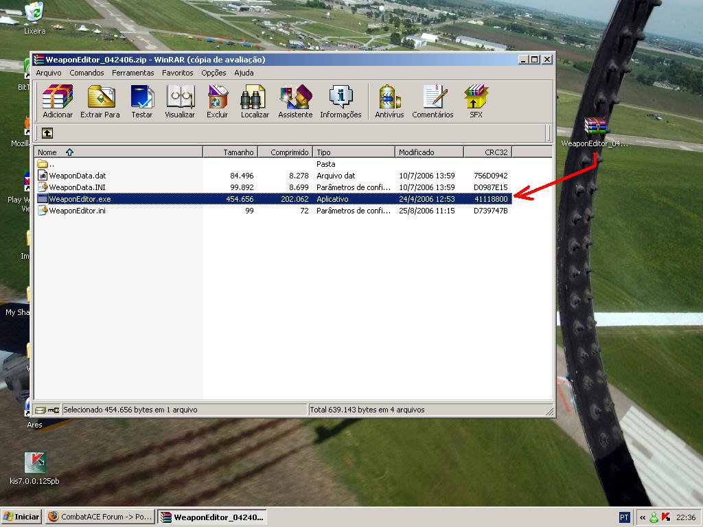Click the date 25/8/2006 11:15
Image resolution: width=703 pixels, height=527 pixels.
[427, 211]
